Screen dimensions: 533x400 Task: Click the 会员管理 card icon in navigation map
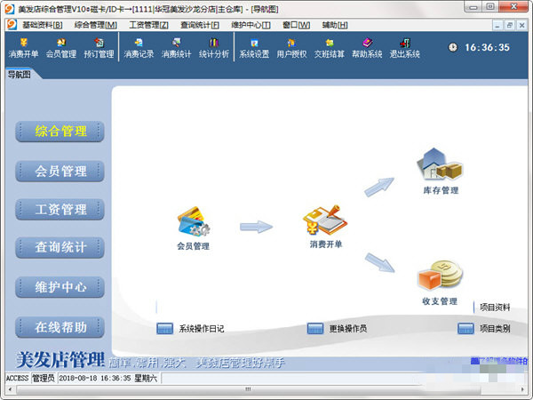pyautogui.click(x=194, y=221)
